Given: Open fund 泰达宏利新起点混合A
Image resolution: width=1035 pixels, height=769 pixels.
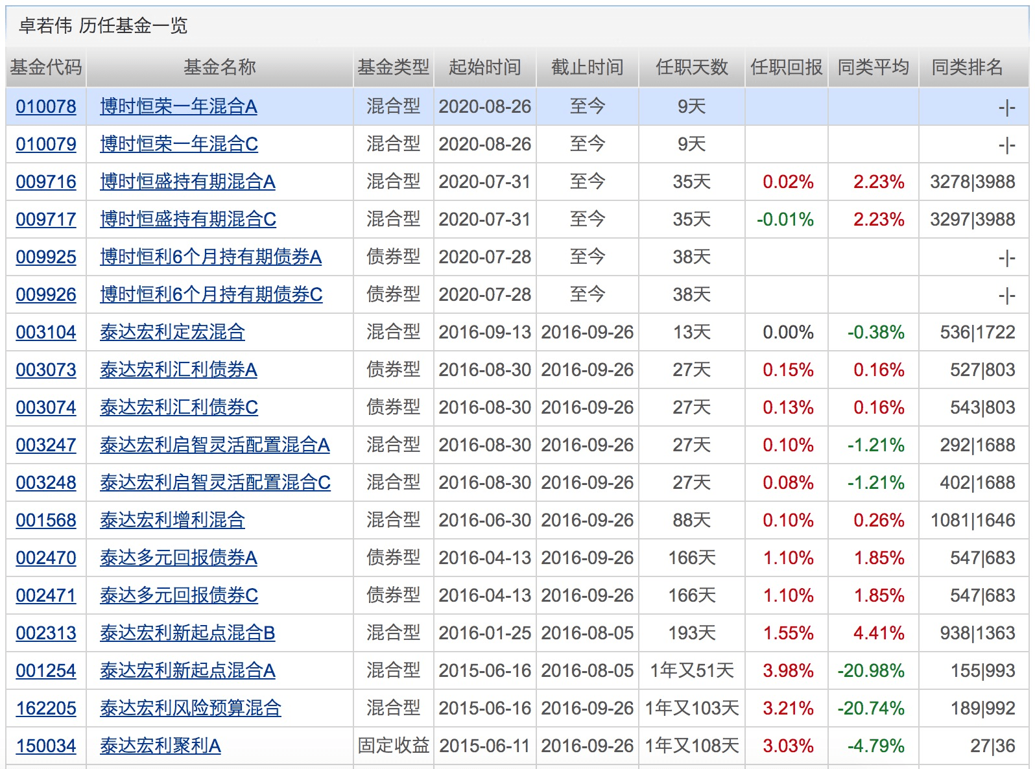Looking at the screenshot, I should tap(187, 670).
